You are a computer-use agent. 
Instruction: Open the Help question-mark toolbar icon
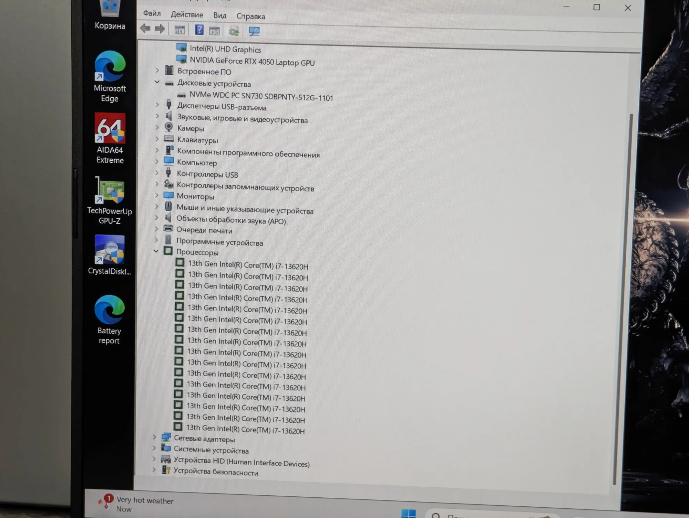pyautogui.click(x=199, y=30)
